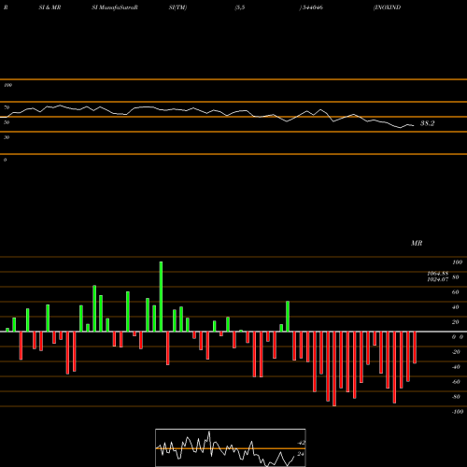Click the SI & MR header text

(50, 7)
